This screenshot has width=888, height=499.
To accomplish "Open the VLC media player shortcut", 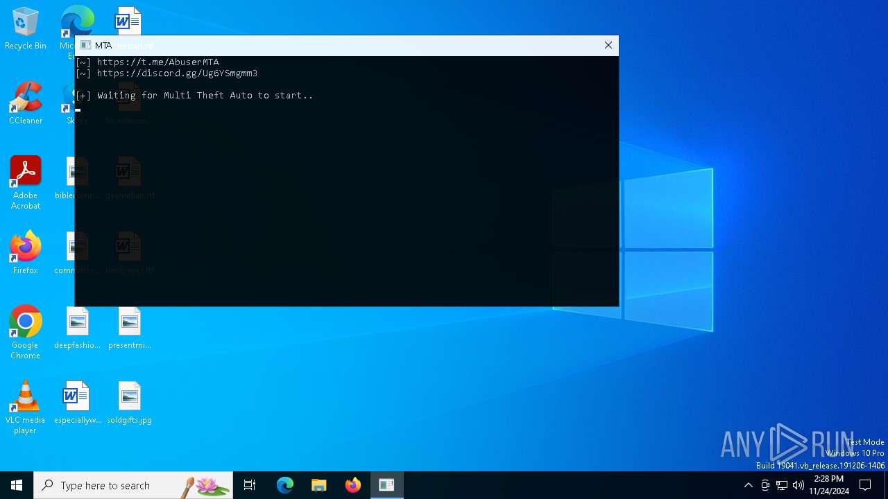I will (x=26, y=408).
